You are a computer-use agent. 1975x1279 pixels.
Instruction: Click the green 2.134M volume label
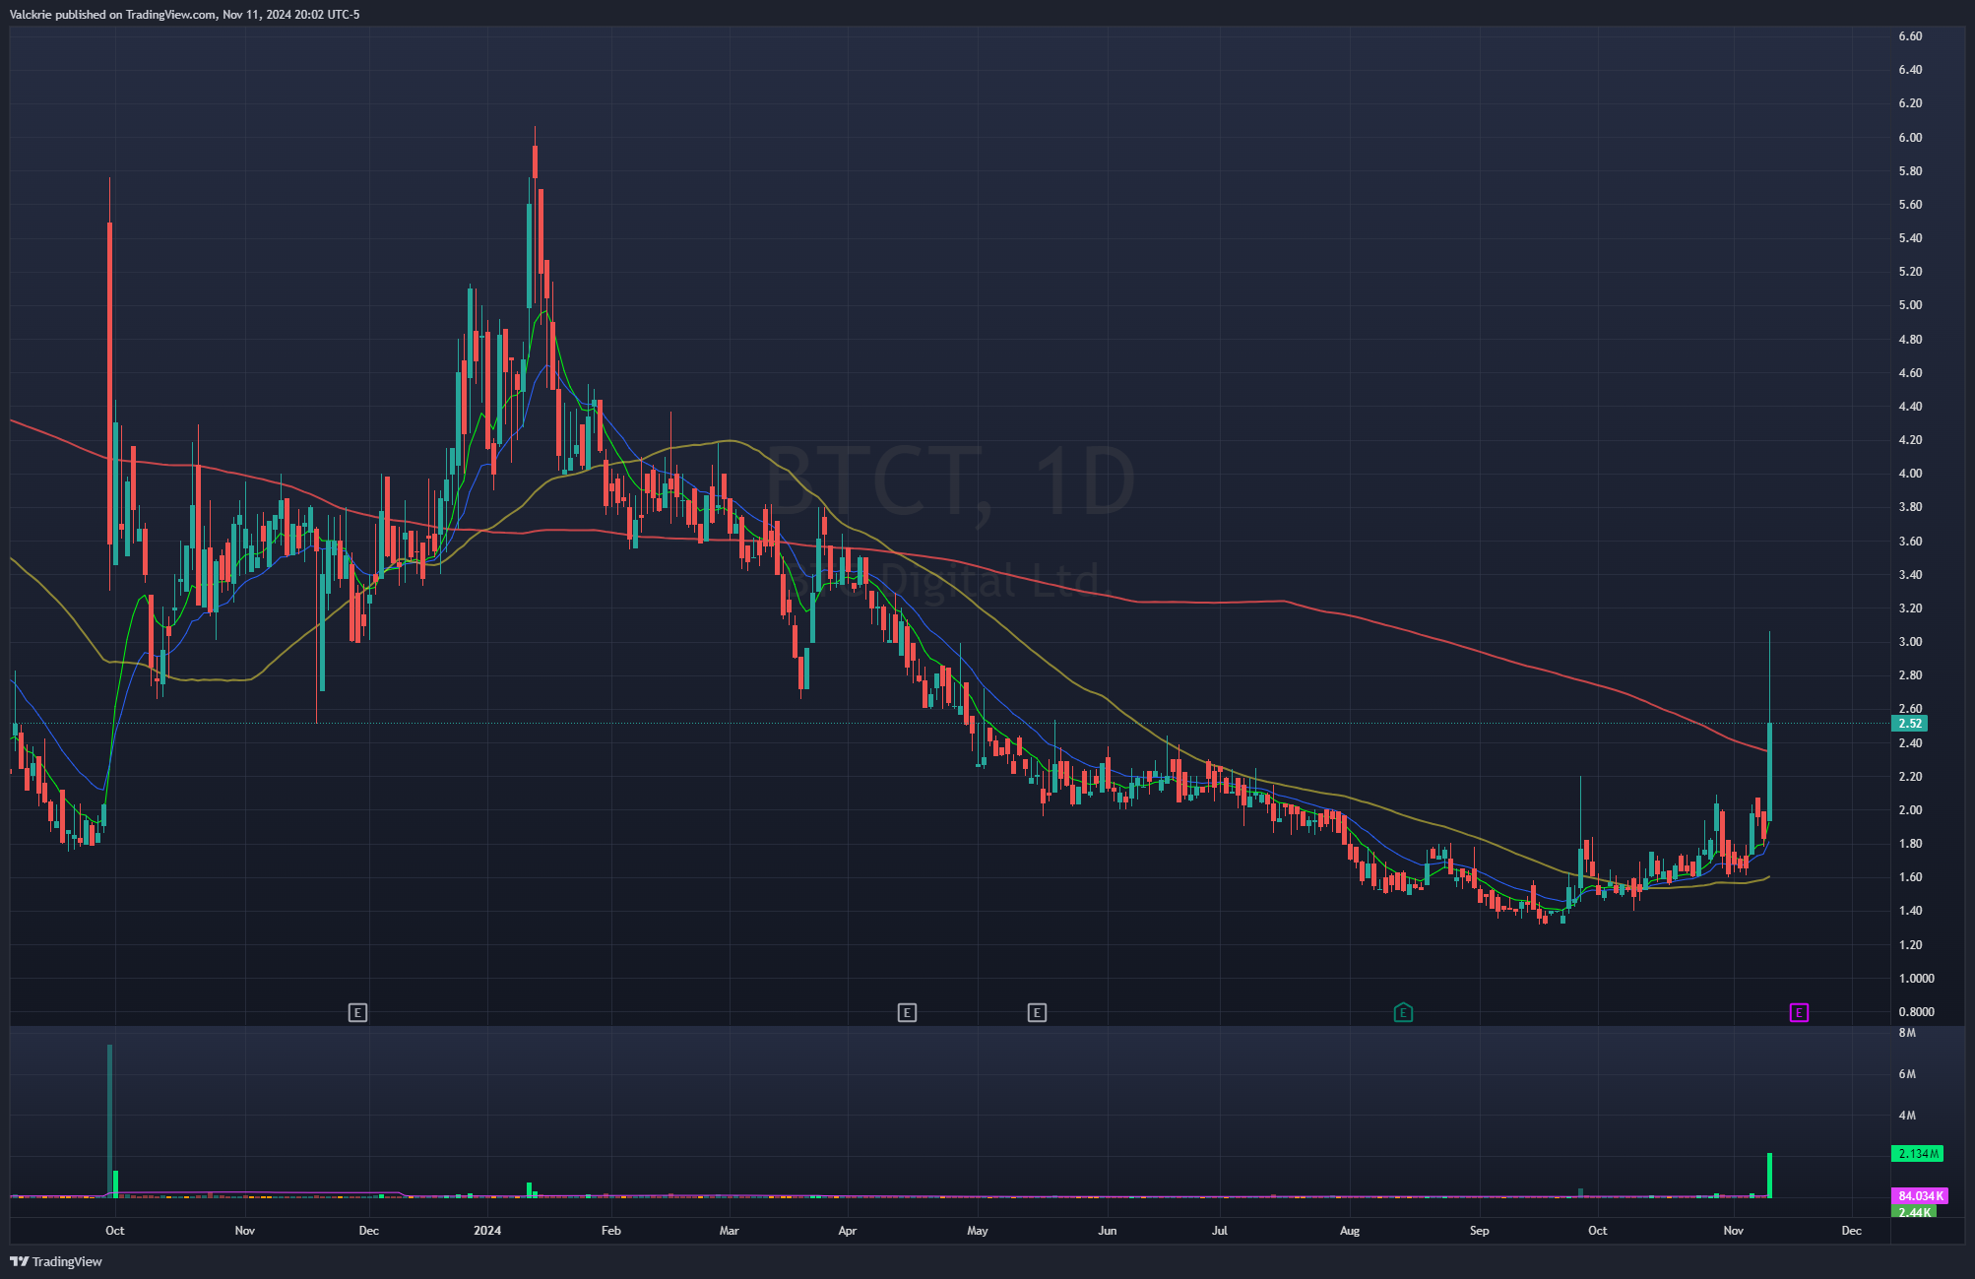pyautogui.click(x=1917, y=1153)
